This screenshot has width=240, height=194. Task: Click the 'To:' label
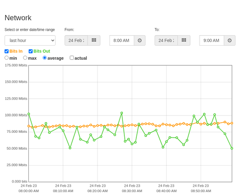pos(157,30)
